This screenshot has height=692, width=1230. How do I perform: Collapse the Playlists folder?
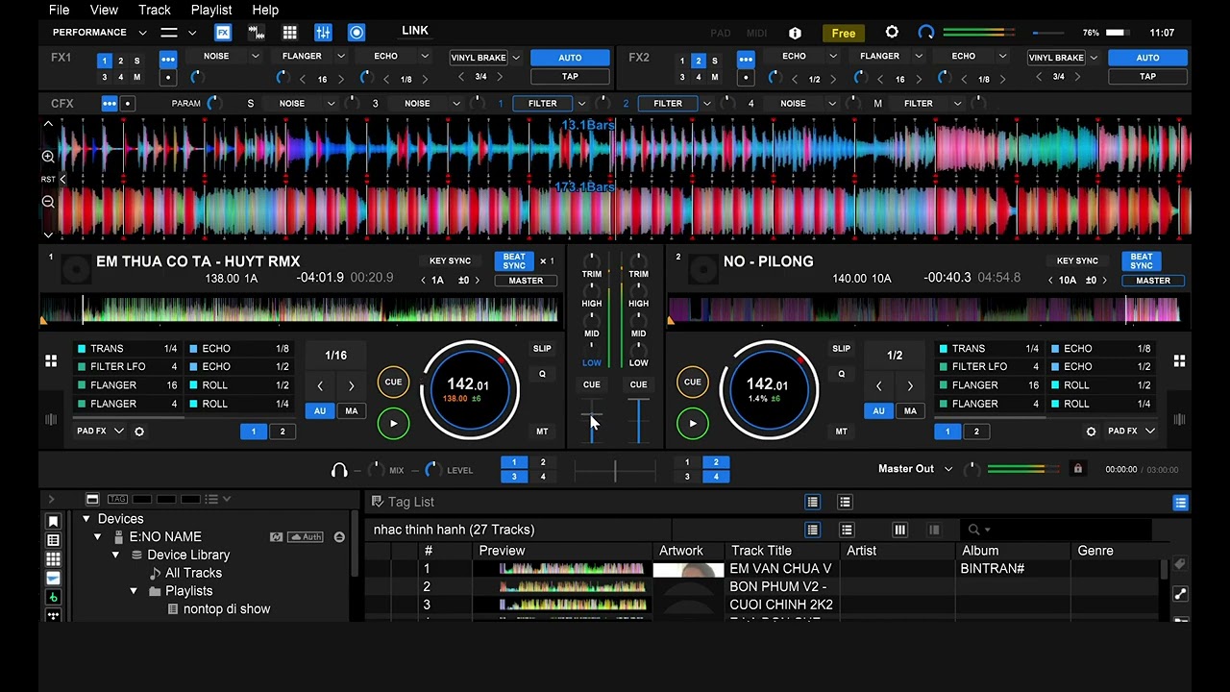[x=134, y=591]
